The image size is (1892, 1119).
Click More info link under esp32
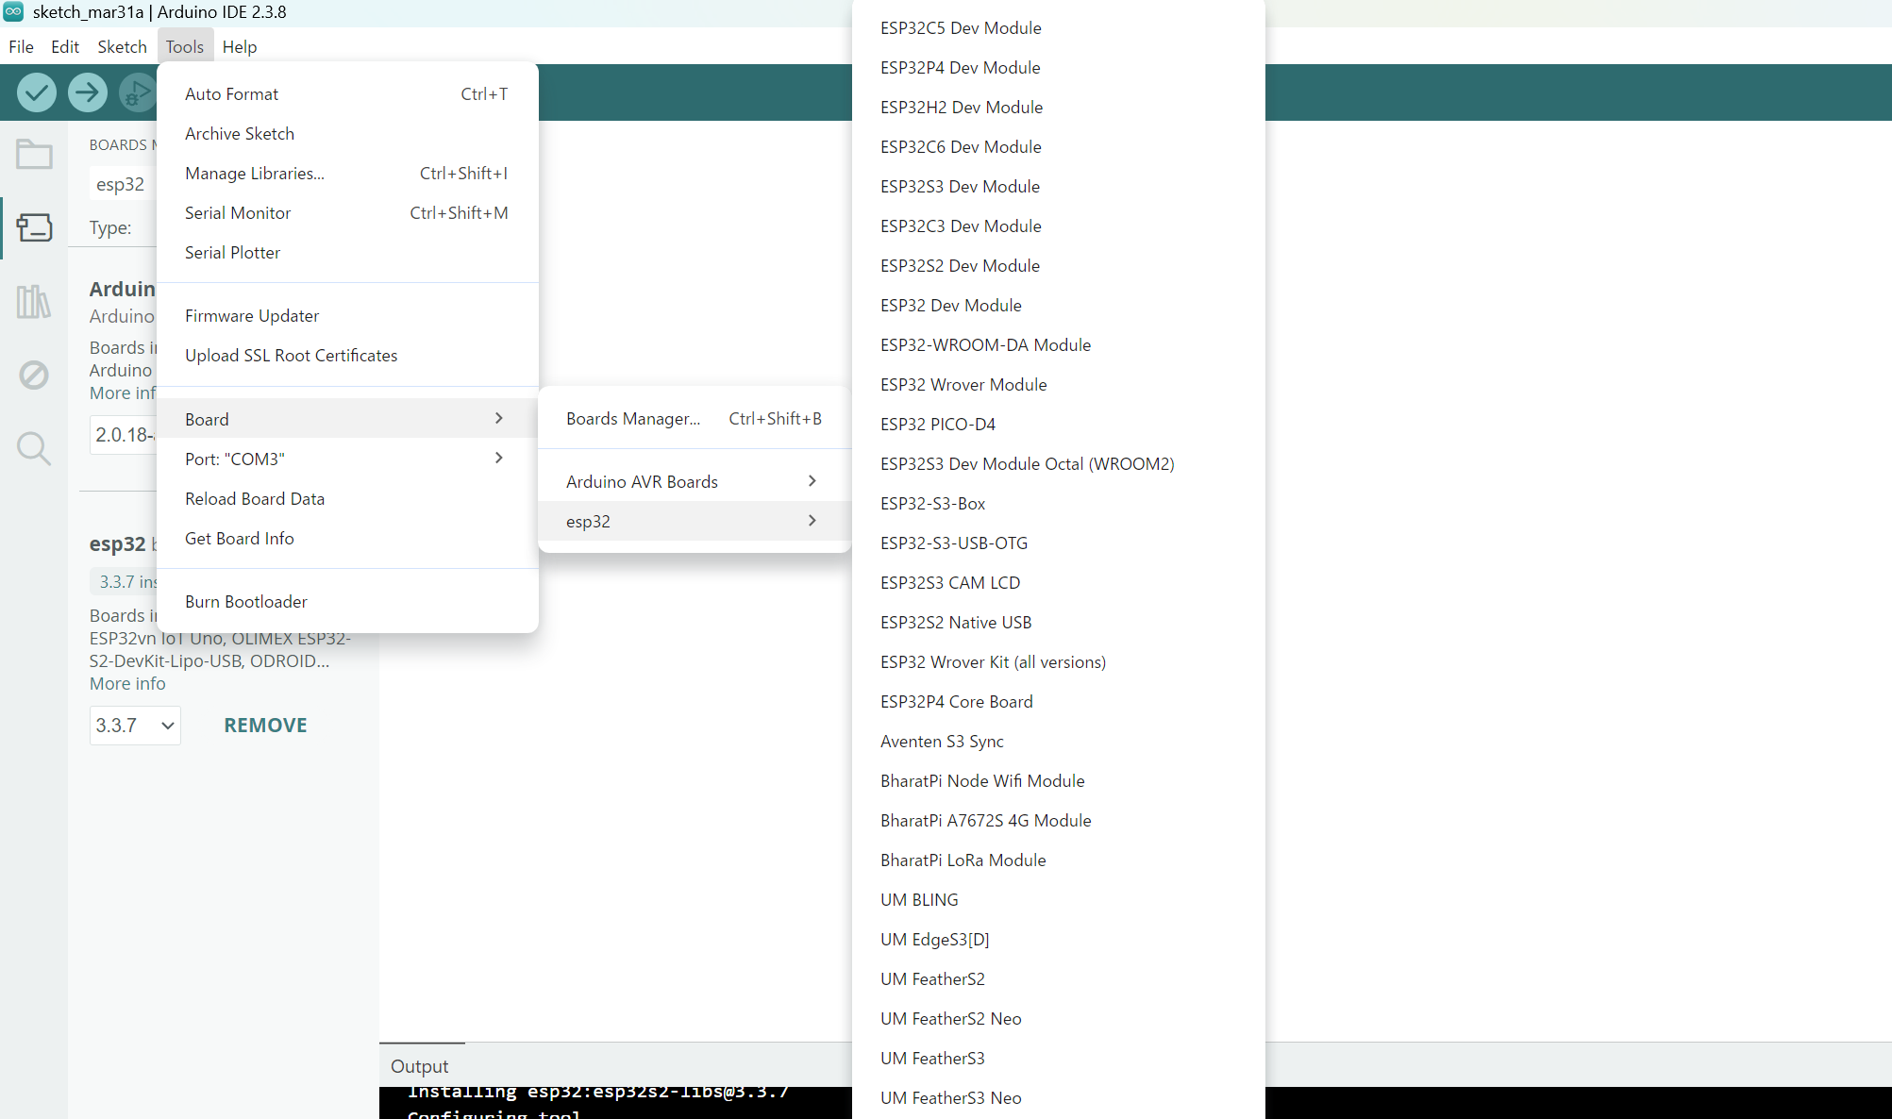click(127, 683)
